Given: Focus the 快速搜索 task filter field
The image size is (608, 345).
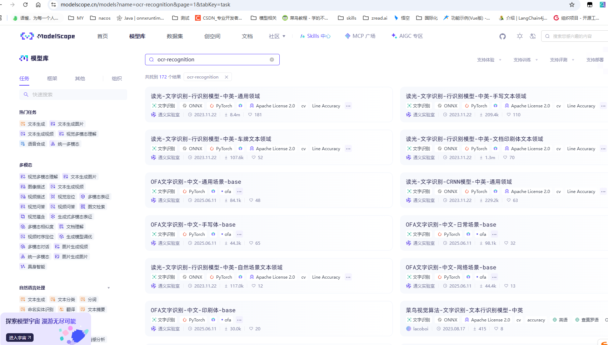Looking at the screenshot, I should (73, 95).
